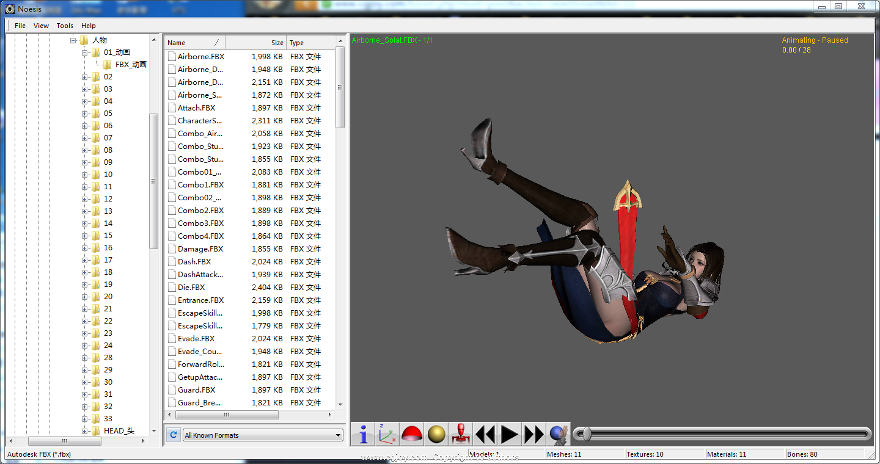Expand the 15 folder node

click(x=85, y=236)
